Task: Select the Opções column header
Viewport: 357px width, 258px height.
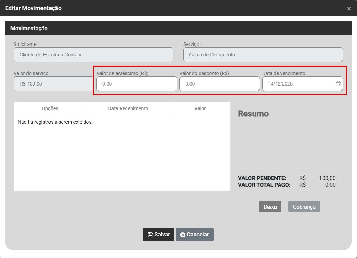Action: (50, 108)
